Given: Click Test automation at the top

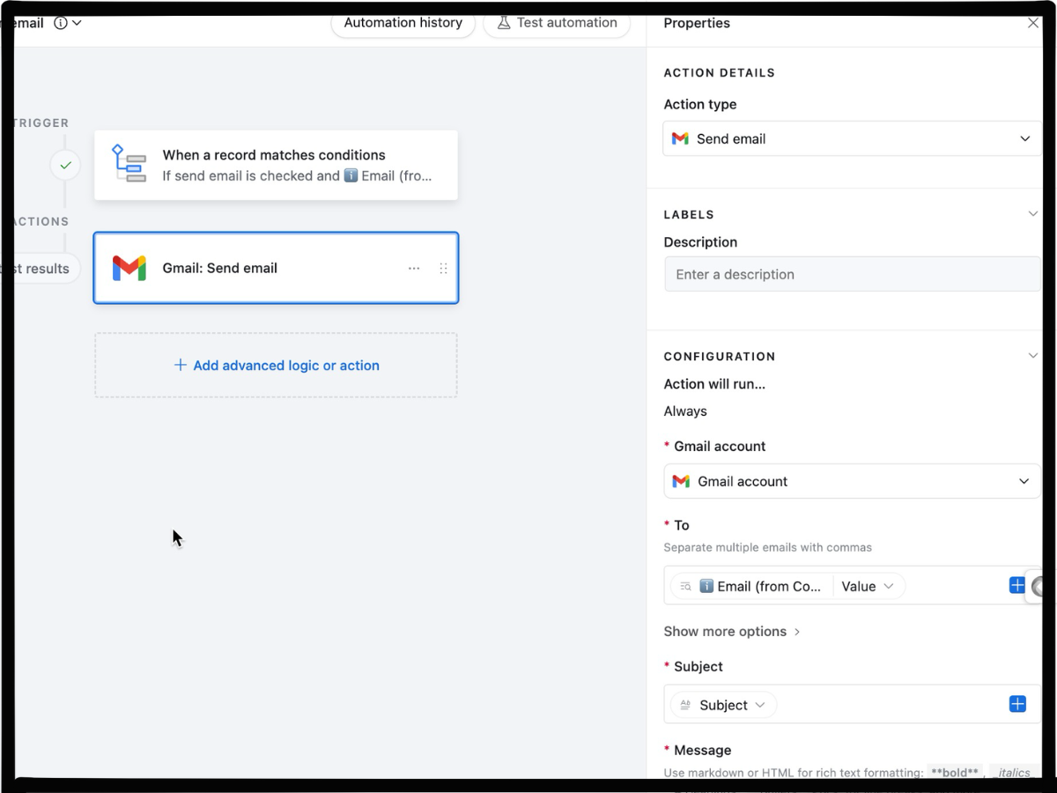Looking at the screenshot, I should (x=556, y=23).
